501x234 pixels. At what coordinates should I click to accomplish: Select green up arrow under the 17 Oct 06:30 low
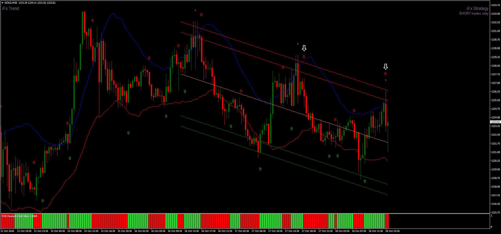(260, 169)
